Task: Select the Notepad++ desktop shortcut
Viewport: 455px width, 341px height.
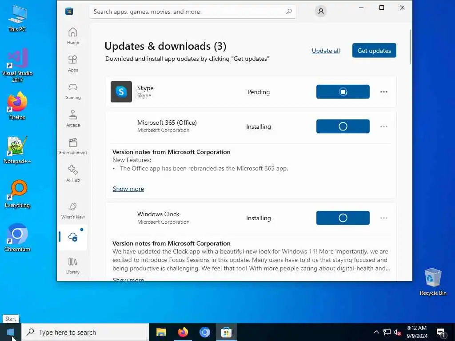Action: click(x=17, y=150)
